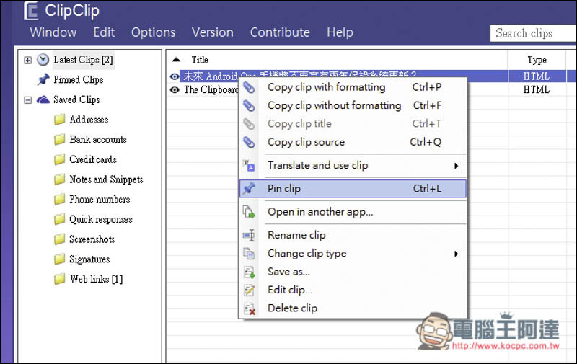Toggle the eye icon on the Android clip row
Screen dimensions: 577x364
(x=175, y=76)
